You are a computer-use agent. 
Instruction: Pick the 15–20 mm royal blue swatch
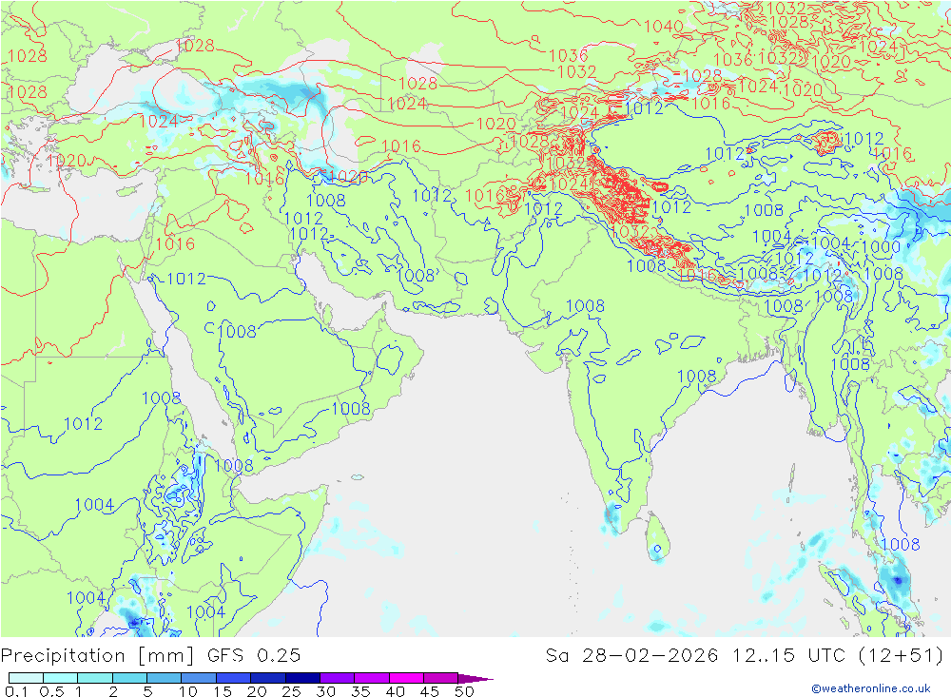click(x=233, y=678)
